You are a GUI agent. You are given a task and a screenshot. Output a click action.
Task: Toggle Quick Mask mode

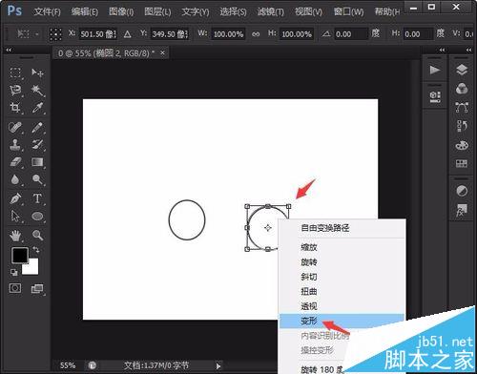pyautogui.click(x=15, y=288)
